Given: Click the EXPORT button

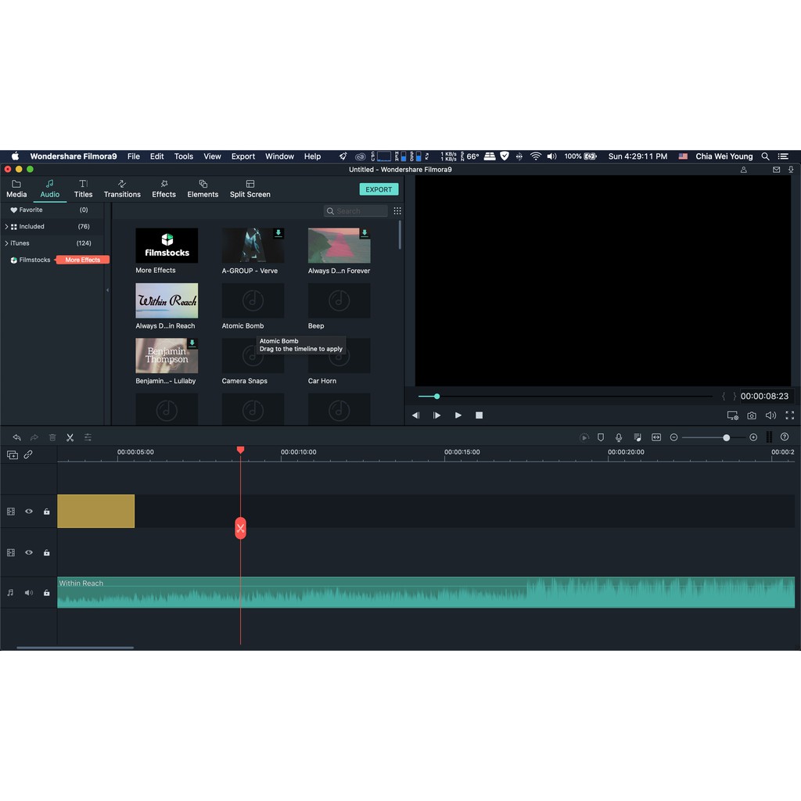Looking at the screenshot, I should [x=379, y=189].
